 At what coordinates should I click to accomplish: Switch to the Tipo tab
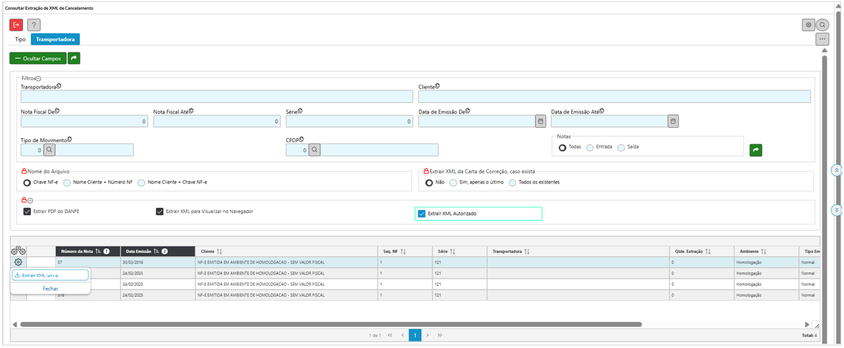click(x=20, y=39)
